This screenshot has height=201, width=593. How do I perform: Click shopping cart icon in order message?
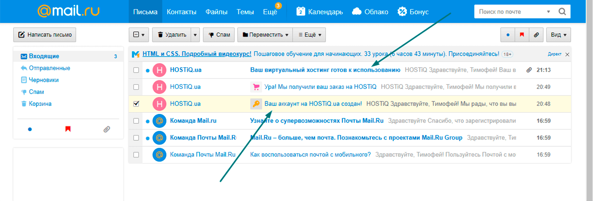click(x=256, y=87)
